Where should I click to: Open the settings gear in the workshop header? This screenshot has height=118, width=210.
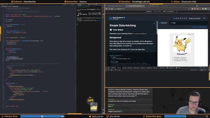[x=204, y=18]
